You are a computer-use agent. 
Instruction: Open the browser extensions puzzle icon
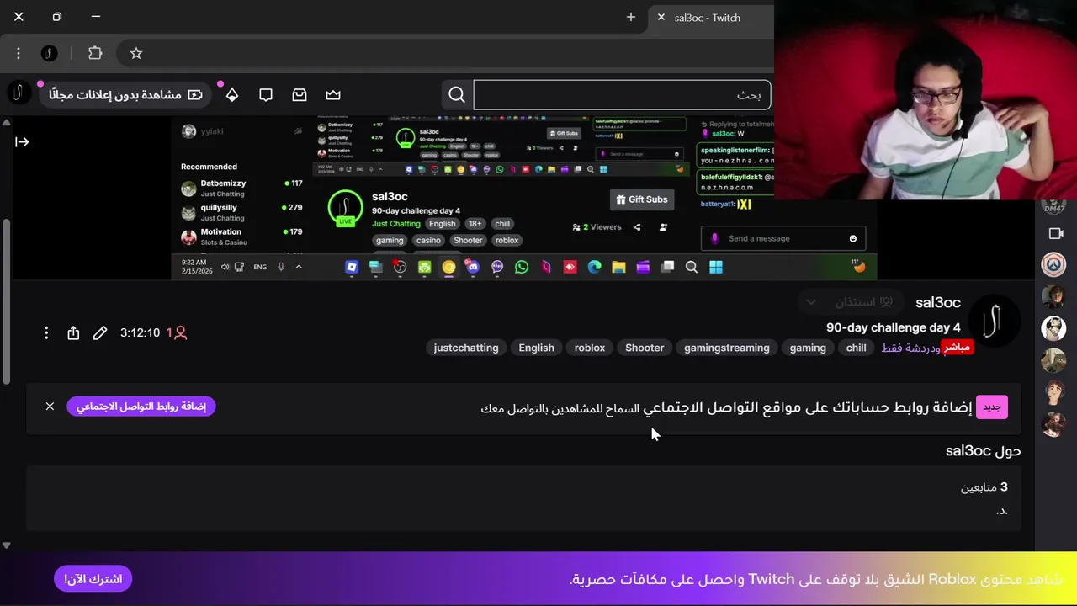pyautogui.click(x=95, y=53)
